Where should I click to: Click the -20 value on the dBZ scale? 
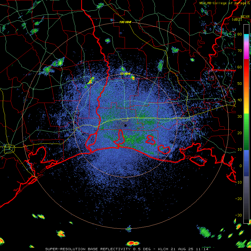click(x=238, y=199)
